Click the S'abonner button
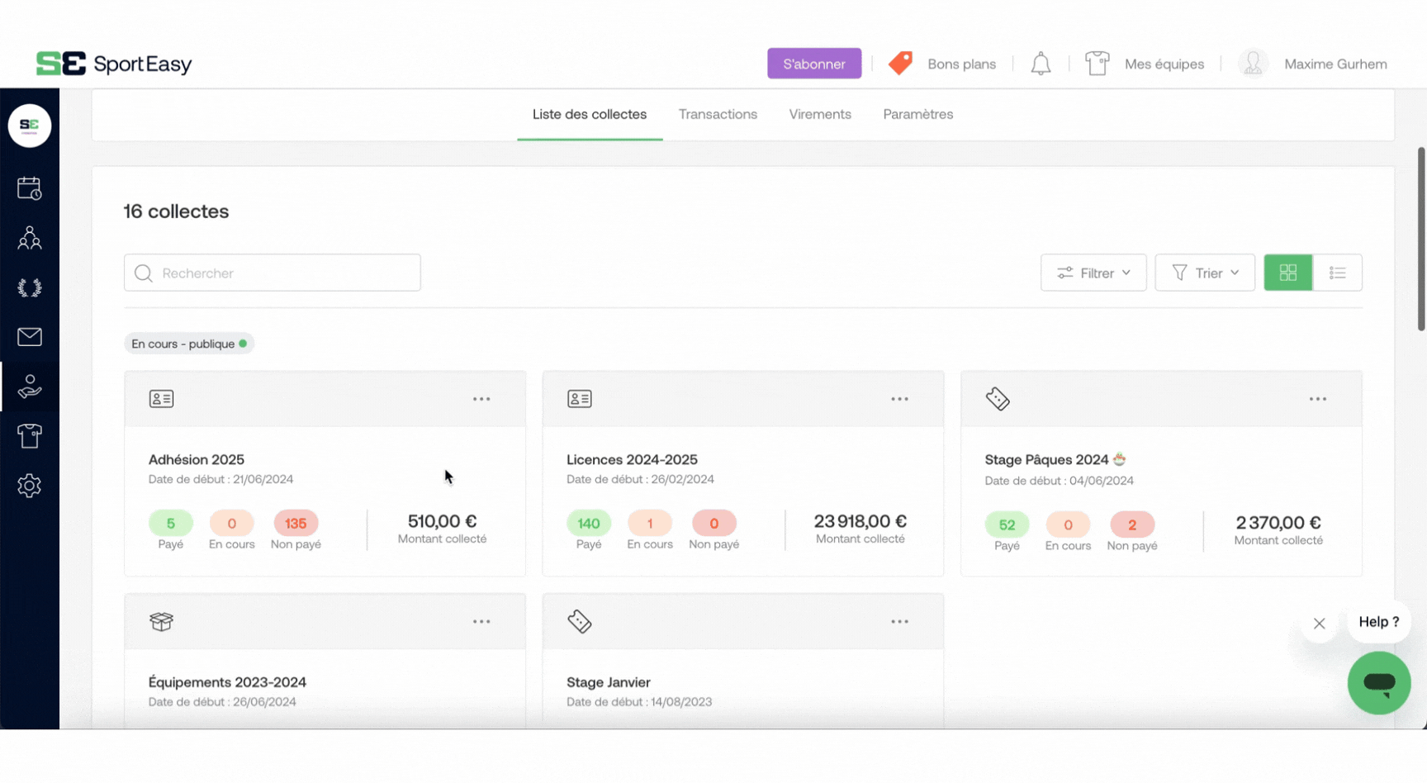 click(x=814, y=64)
